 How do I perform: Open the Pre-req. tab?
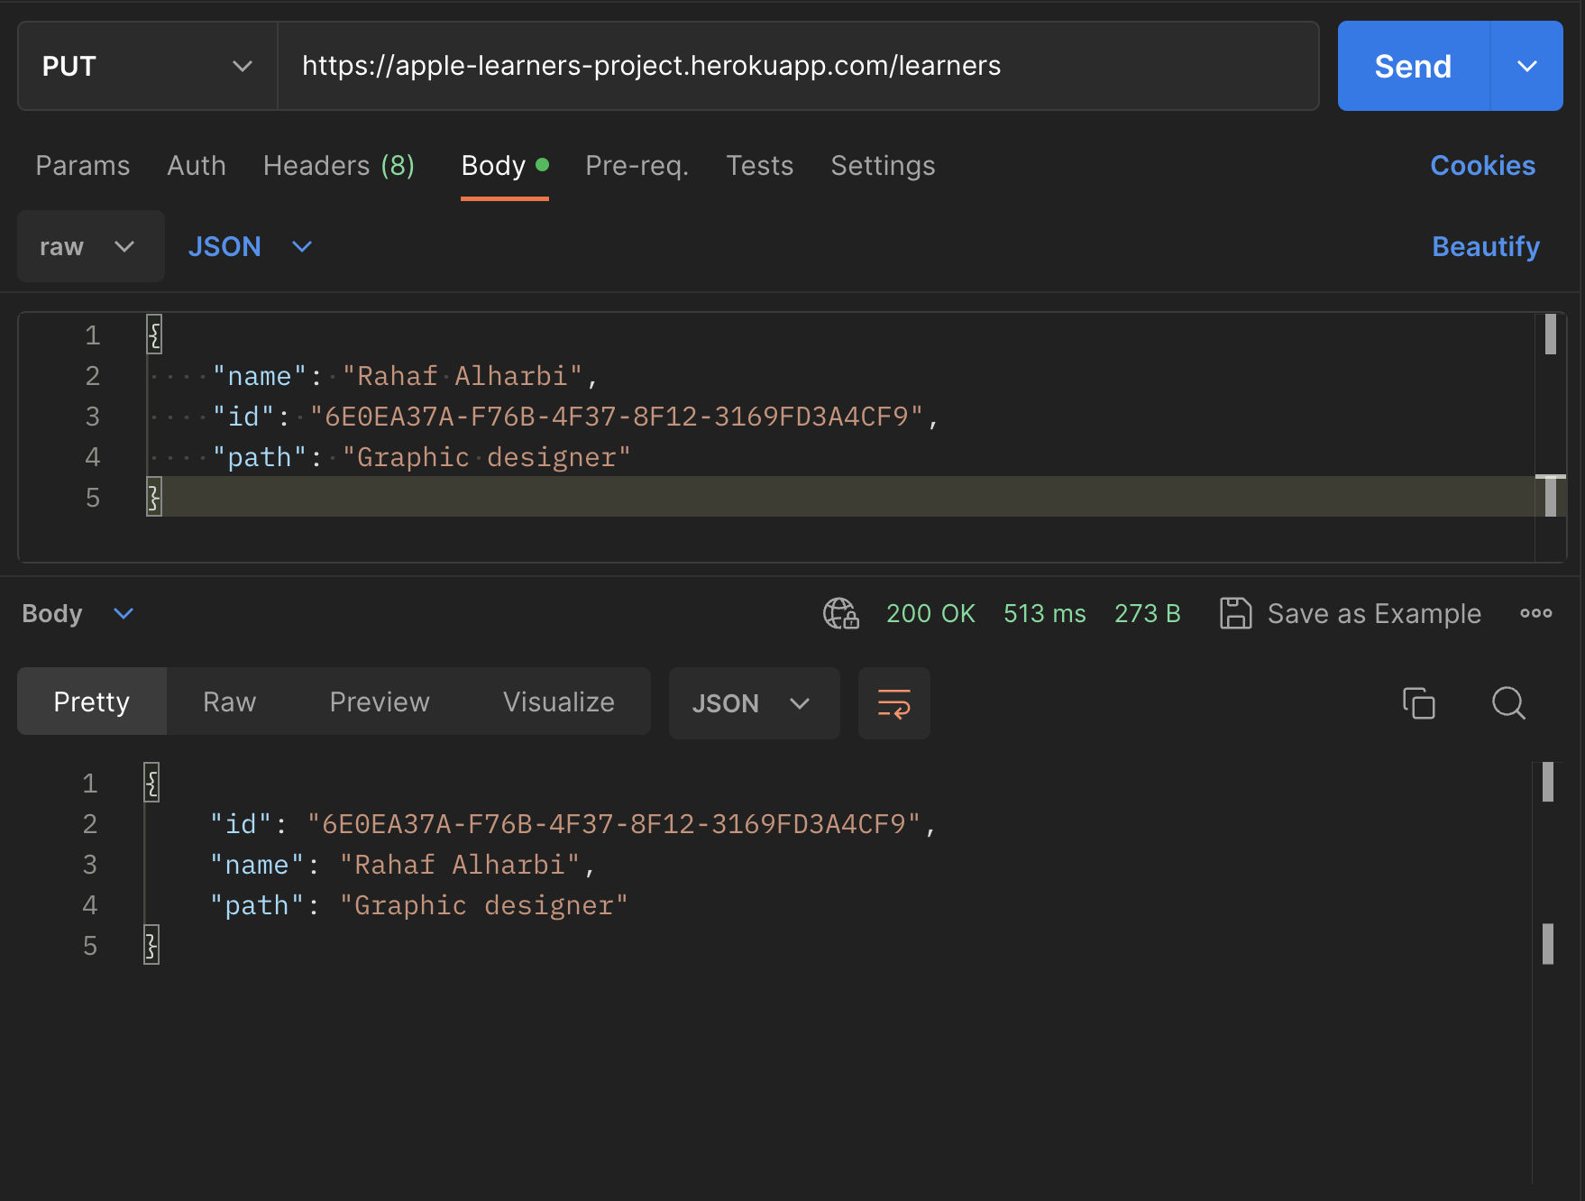637,166
